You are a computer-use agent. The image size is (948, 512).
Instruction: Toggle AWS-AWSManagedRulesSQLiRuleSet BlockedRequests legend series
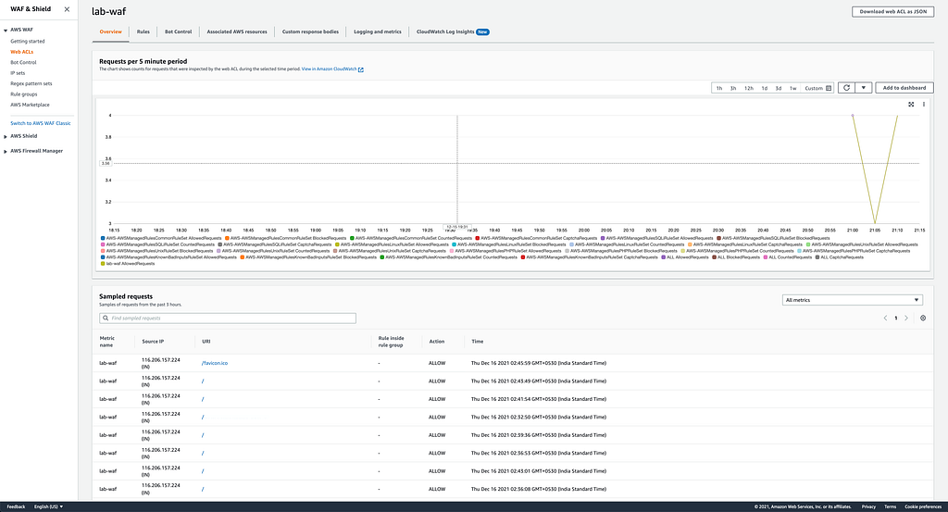coord(773,238)
